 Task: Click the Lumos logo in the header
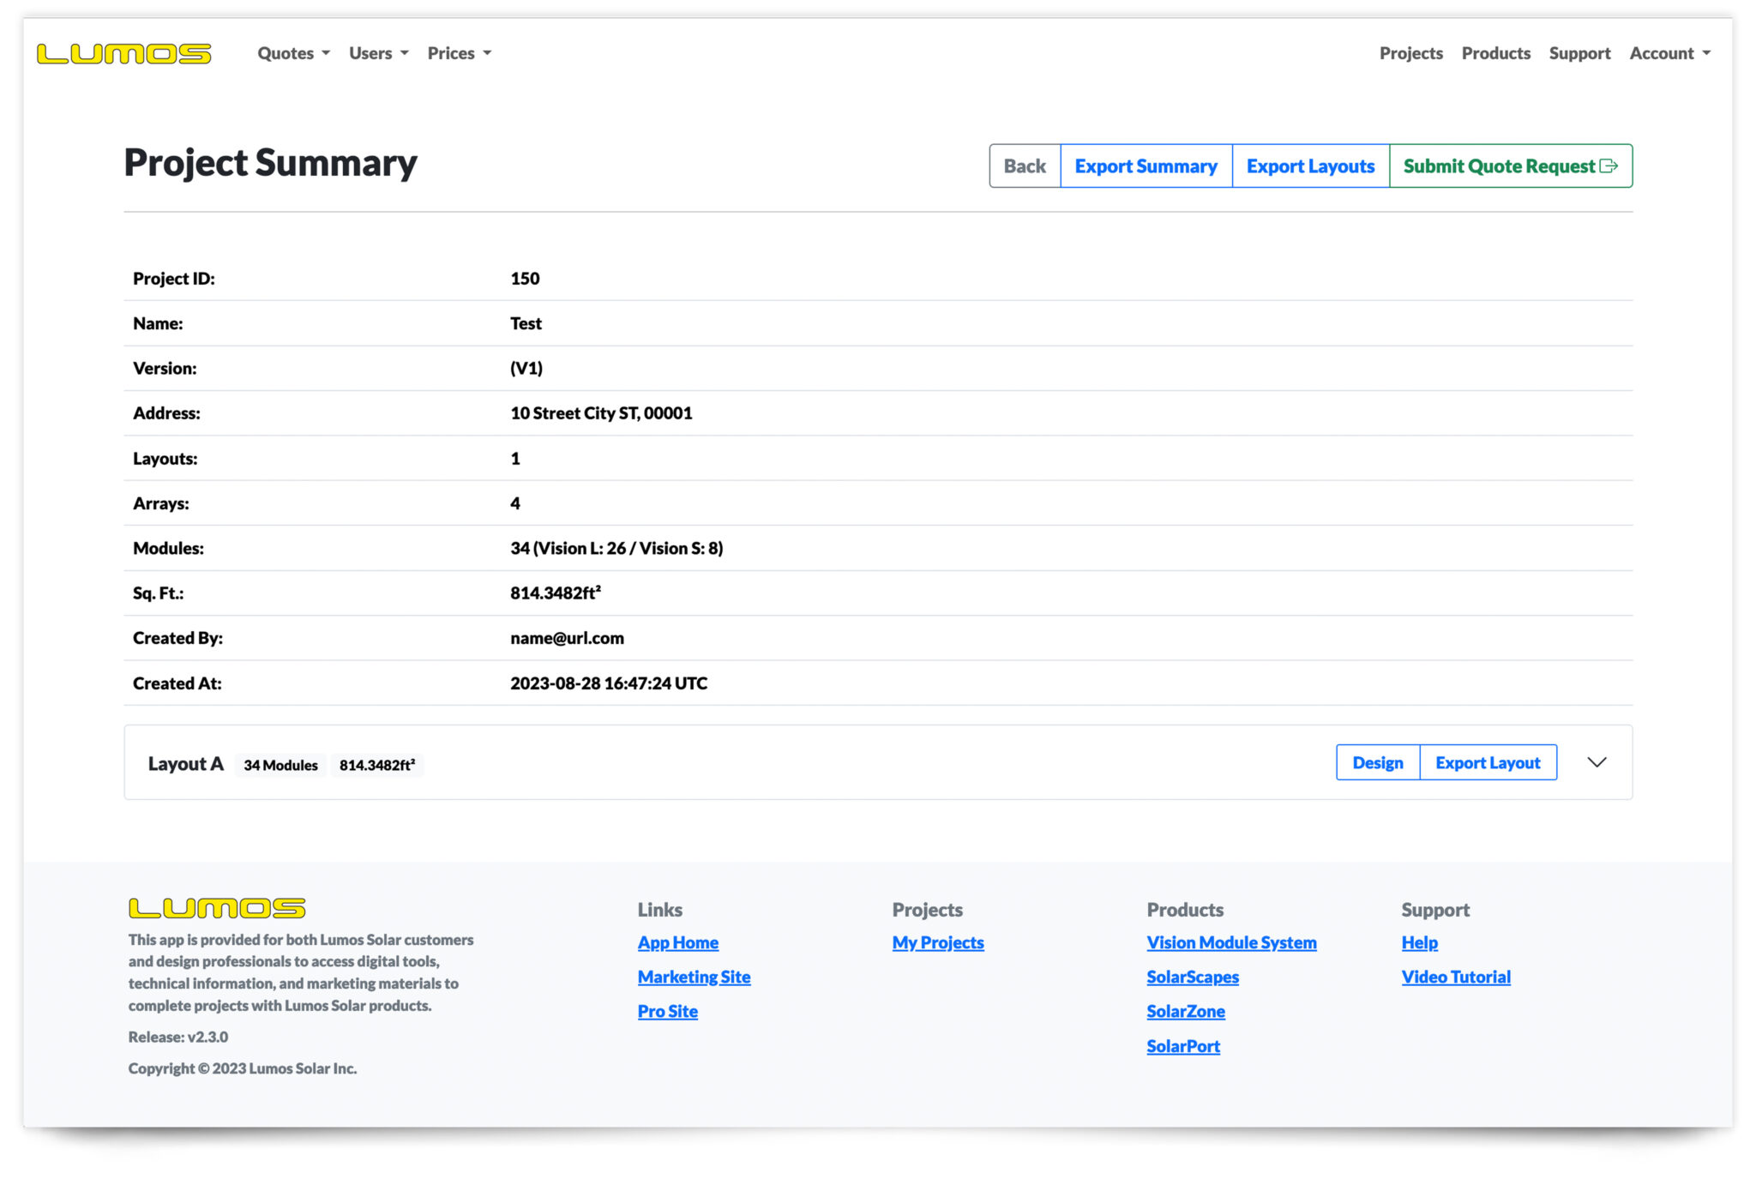123,53
